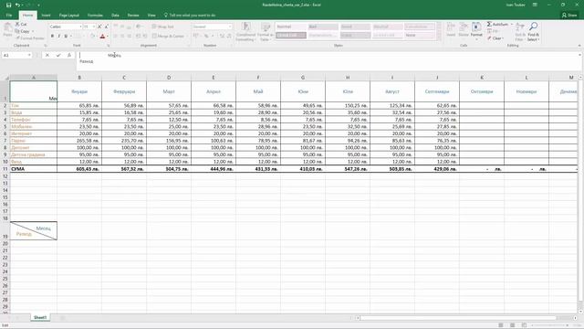584x329 pixels.
Task: Switch to the Review tab
Action: point(133,16)
